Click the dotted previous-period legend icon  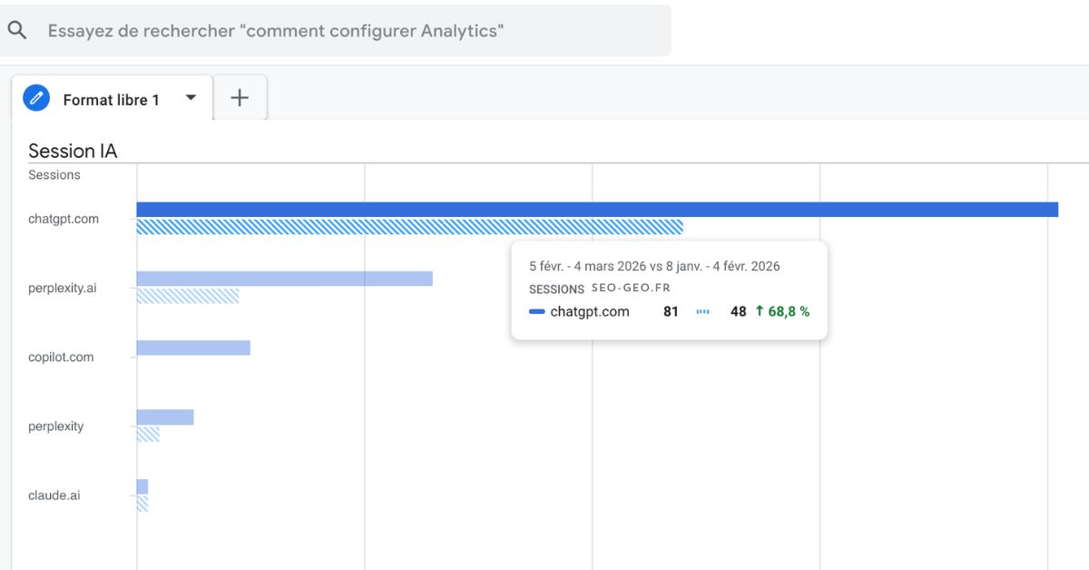click(702, 311)
